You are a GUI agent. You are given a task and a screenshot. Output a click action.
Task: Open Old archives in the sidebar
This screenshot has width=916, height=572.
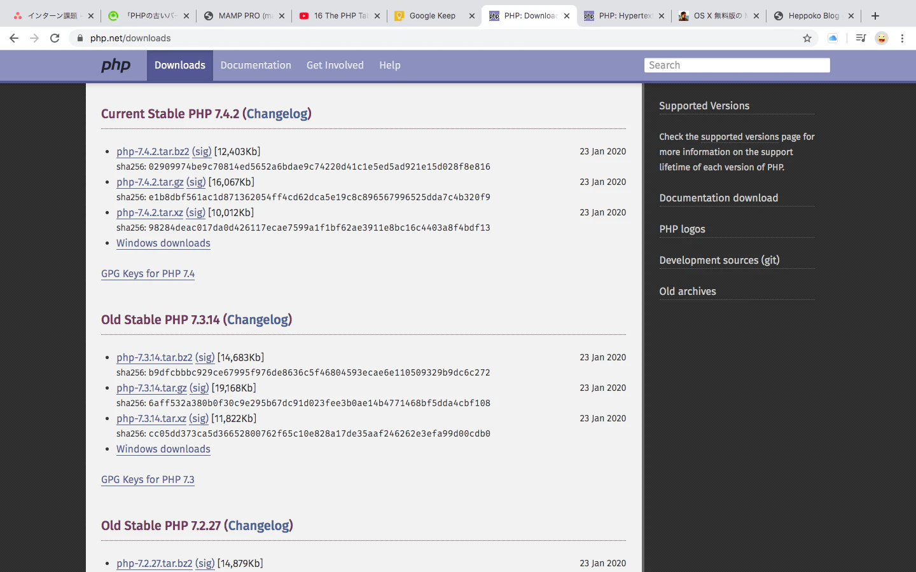click(688, 292)
